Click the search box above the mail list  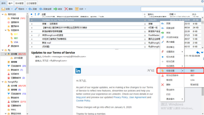tap(171, 9)
